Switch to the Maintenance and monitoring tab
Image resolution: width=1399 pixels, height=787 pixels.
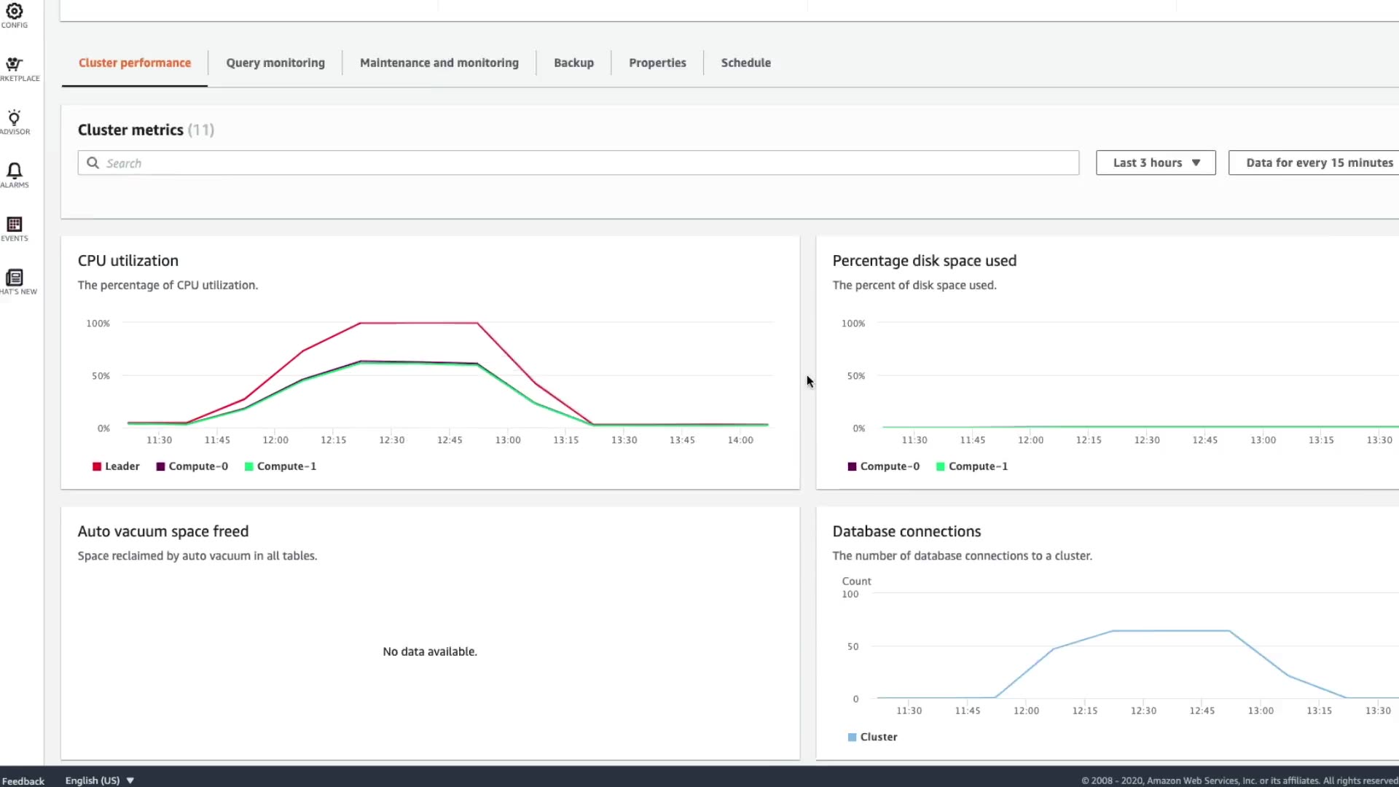point(439,63)
